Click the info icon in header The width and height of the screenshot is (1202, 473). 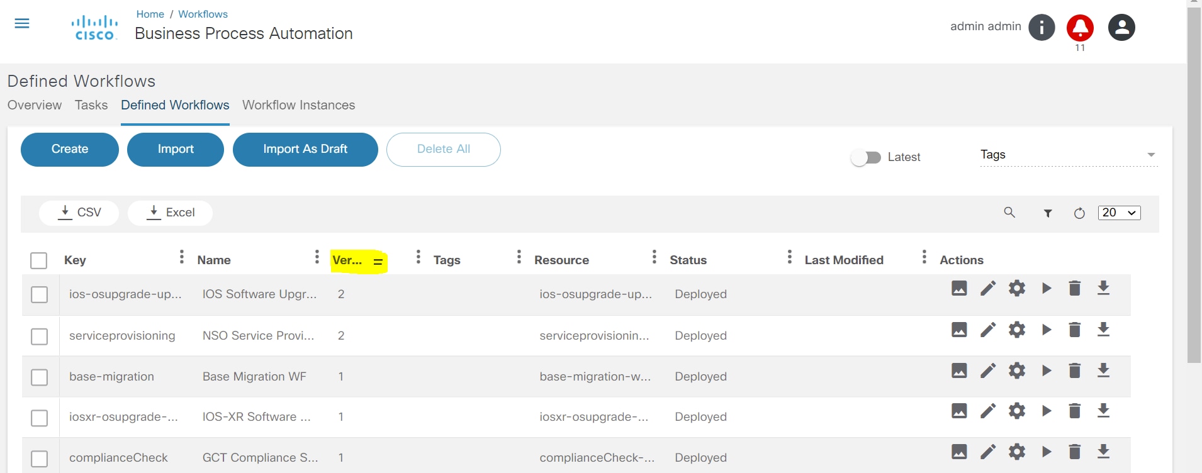coord(1042,28)
